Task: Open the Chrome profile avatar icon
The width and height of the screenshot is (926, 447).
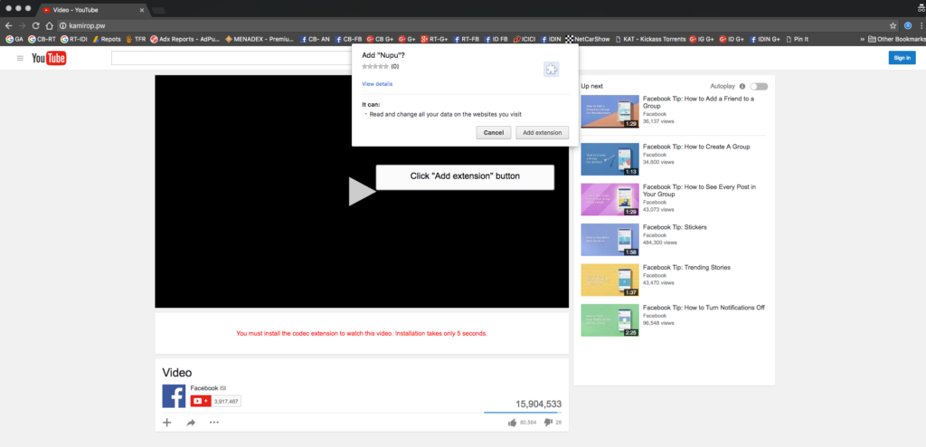Action: coord(908,26)
